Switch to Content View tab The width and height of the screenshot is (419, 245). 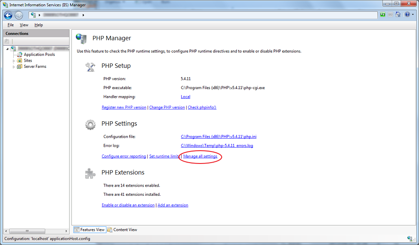tap(122, 229)
